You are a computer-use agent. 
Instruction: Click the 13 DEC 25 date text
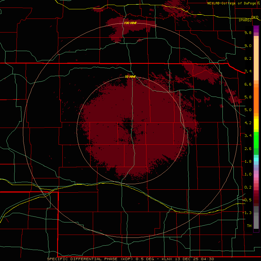click(x=186, y=259)
